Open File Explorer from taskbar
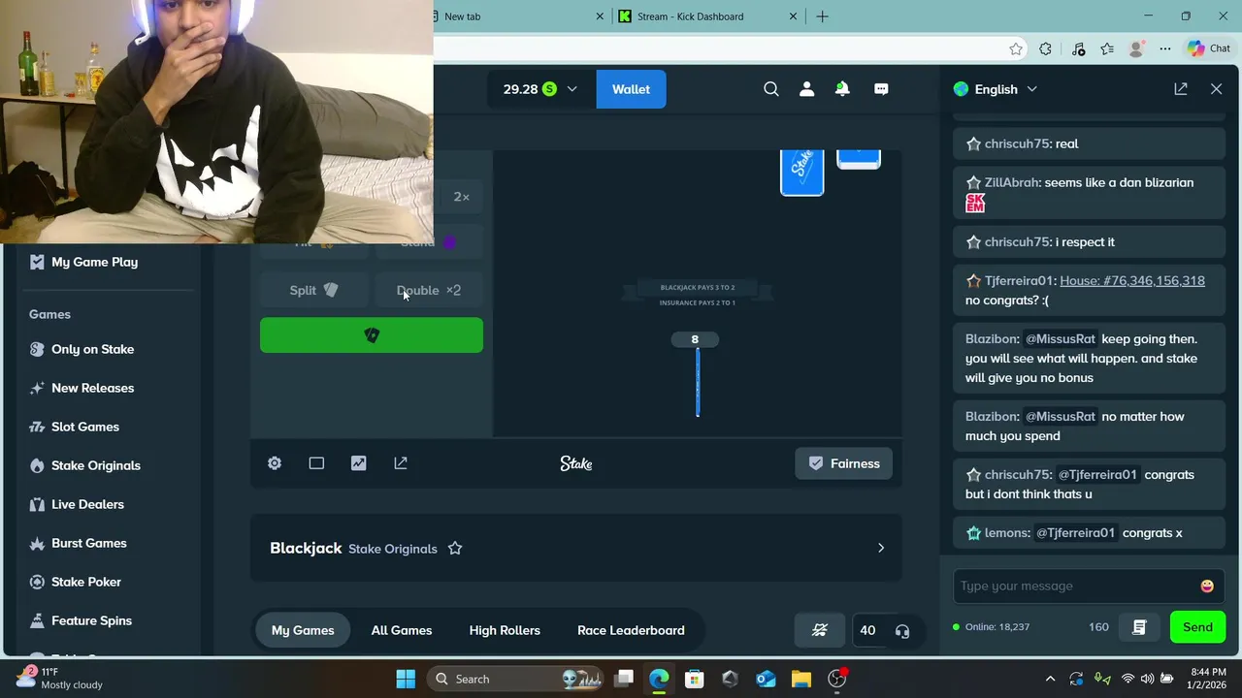This screenshot has height=698, width=1242. 801,679
